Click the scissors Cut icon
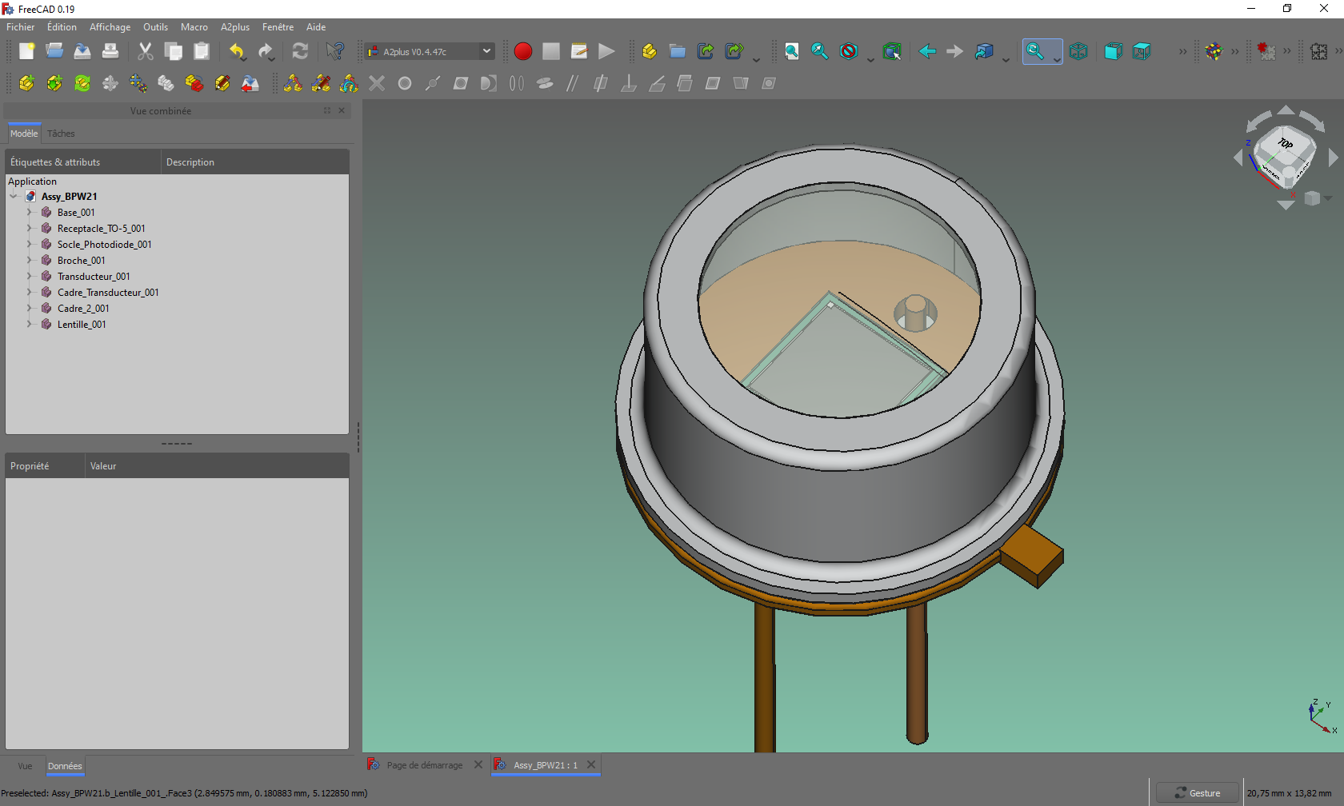The width and height of the screenshot is (1344, 806). coord(145,52)
